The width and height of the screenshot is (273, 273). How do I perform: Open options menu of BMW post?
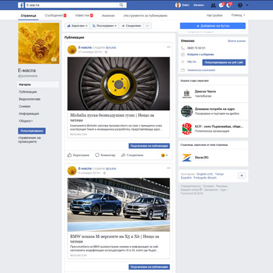click(x=168, y=168)
